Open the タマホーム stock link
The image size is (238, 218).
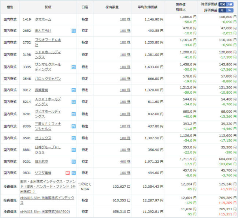point(43,19)
